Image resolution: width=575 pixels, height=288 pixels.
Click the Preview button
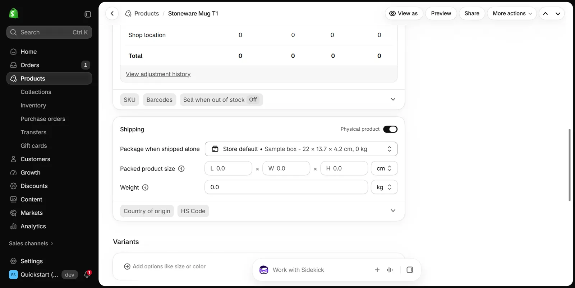[441, 14]
